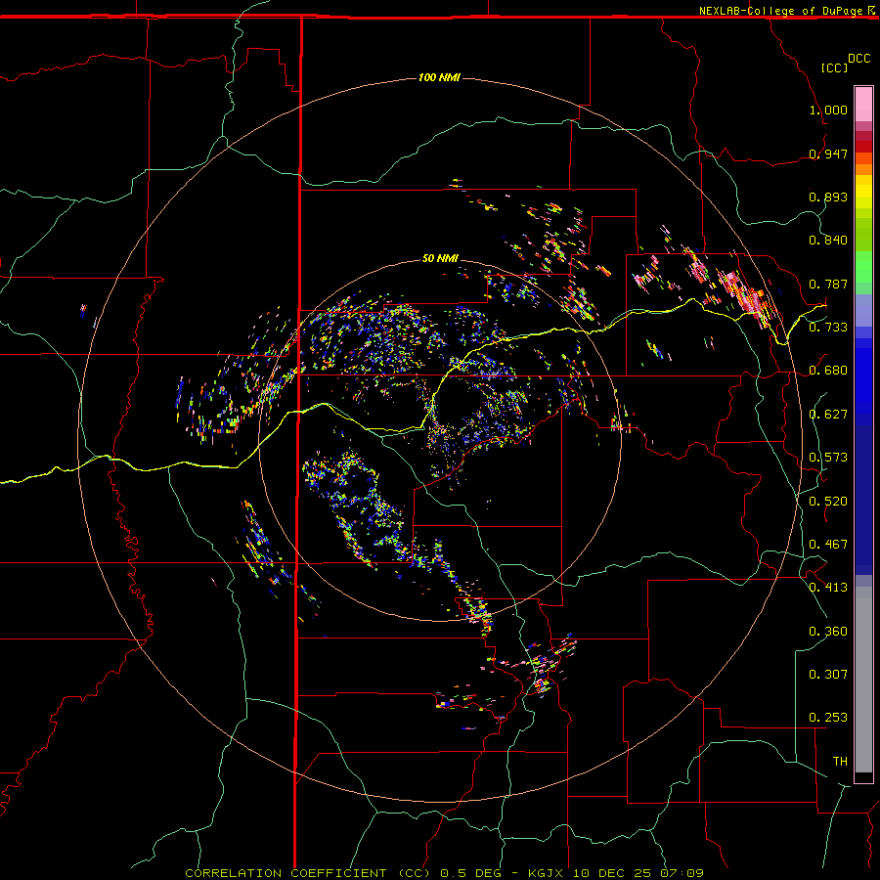
Task: Pick the lavender segment of the color bar
Action: click(863, 310)
